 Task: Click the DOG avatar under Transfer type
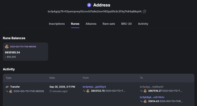(11, 91)
